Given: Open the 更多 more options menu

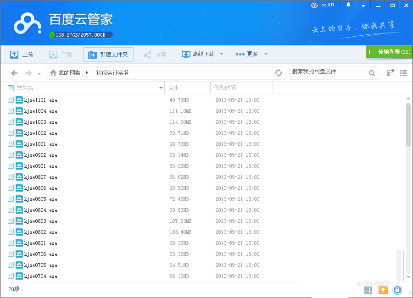Looking at the screenshot, I should [246, 54].
